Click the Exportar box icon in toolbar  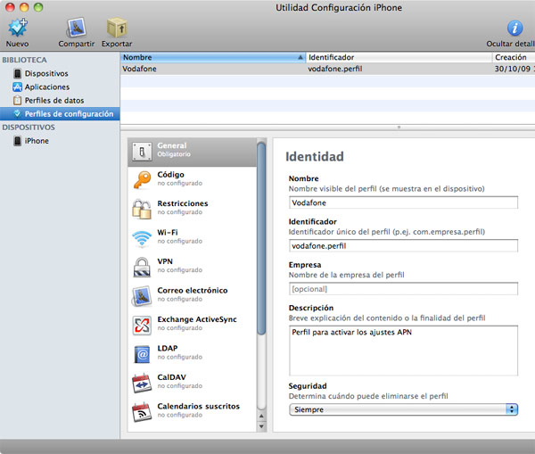click(x=117, y=28)
